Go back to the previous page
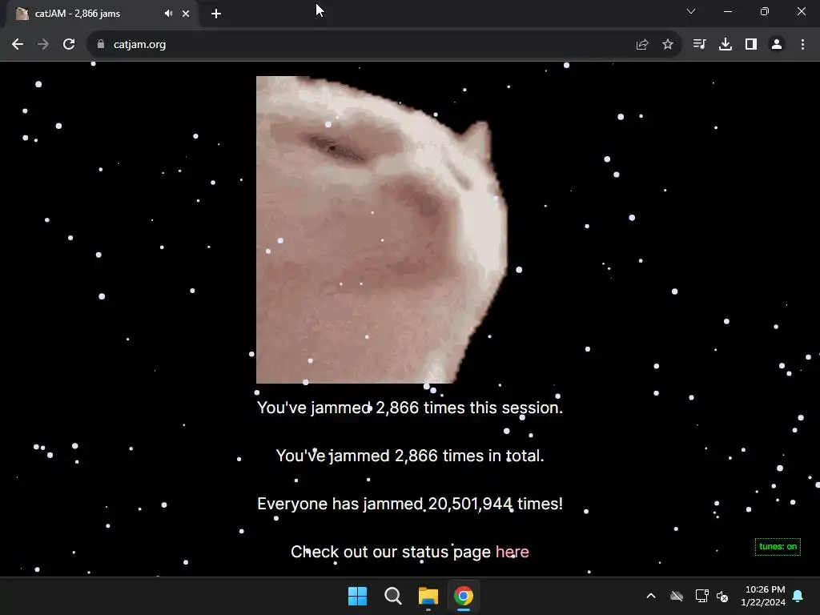Viewport: 820px width, 615px height. 18,45
